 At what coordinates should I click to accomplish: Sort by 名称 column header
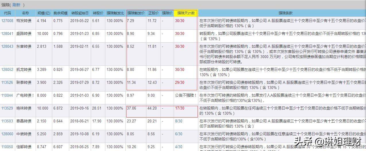pos(26,13)
